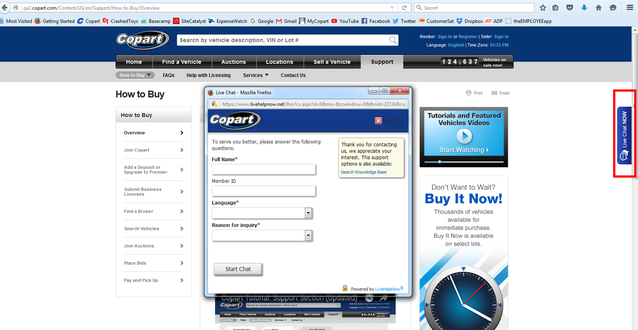Open the Language dropdown in chat form
Screen dimensions: 638x330
[x=308, y=213]
